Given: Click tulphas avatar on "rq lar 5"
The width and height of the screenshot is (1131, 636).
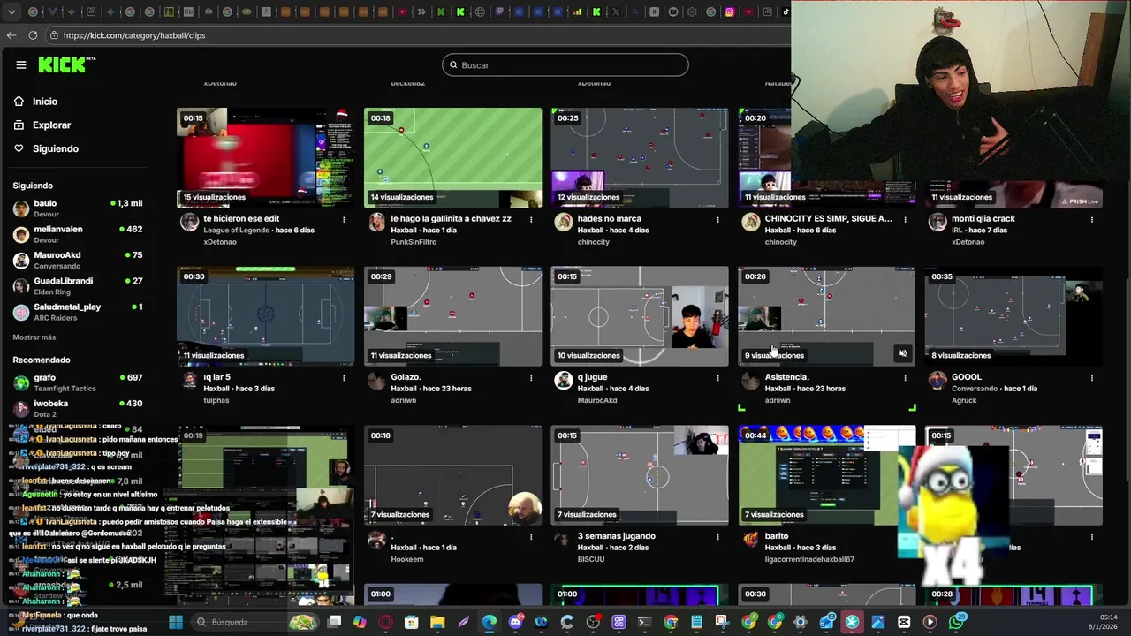Looking at the screenshot, I should 189,381.
